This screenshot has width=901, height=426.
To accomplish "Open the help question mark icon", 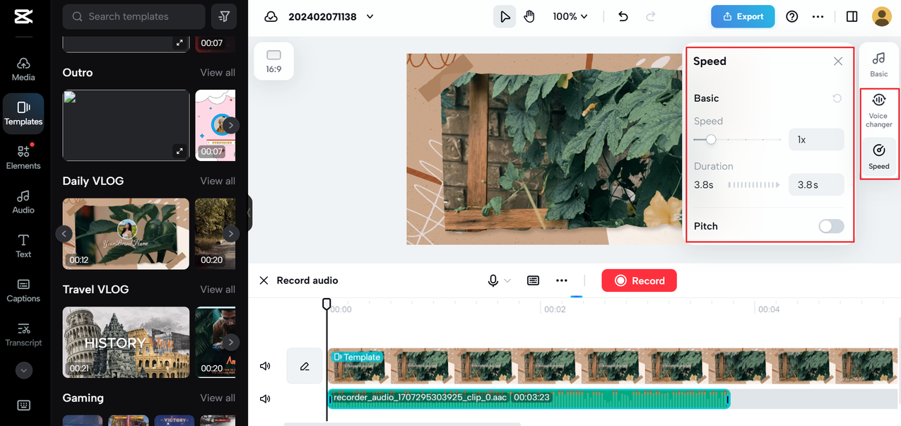I will [792, 16].
